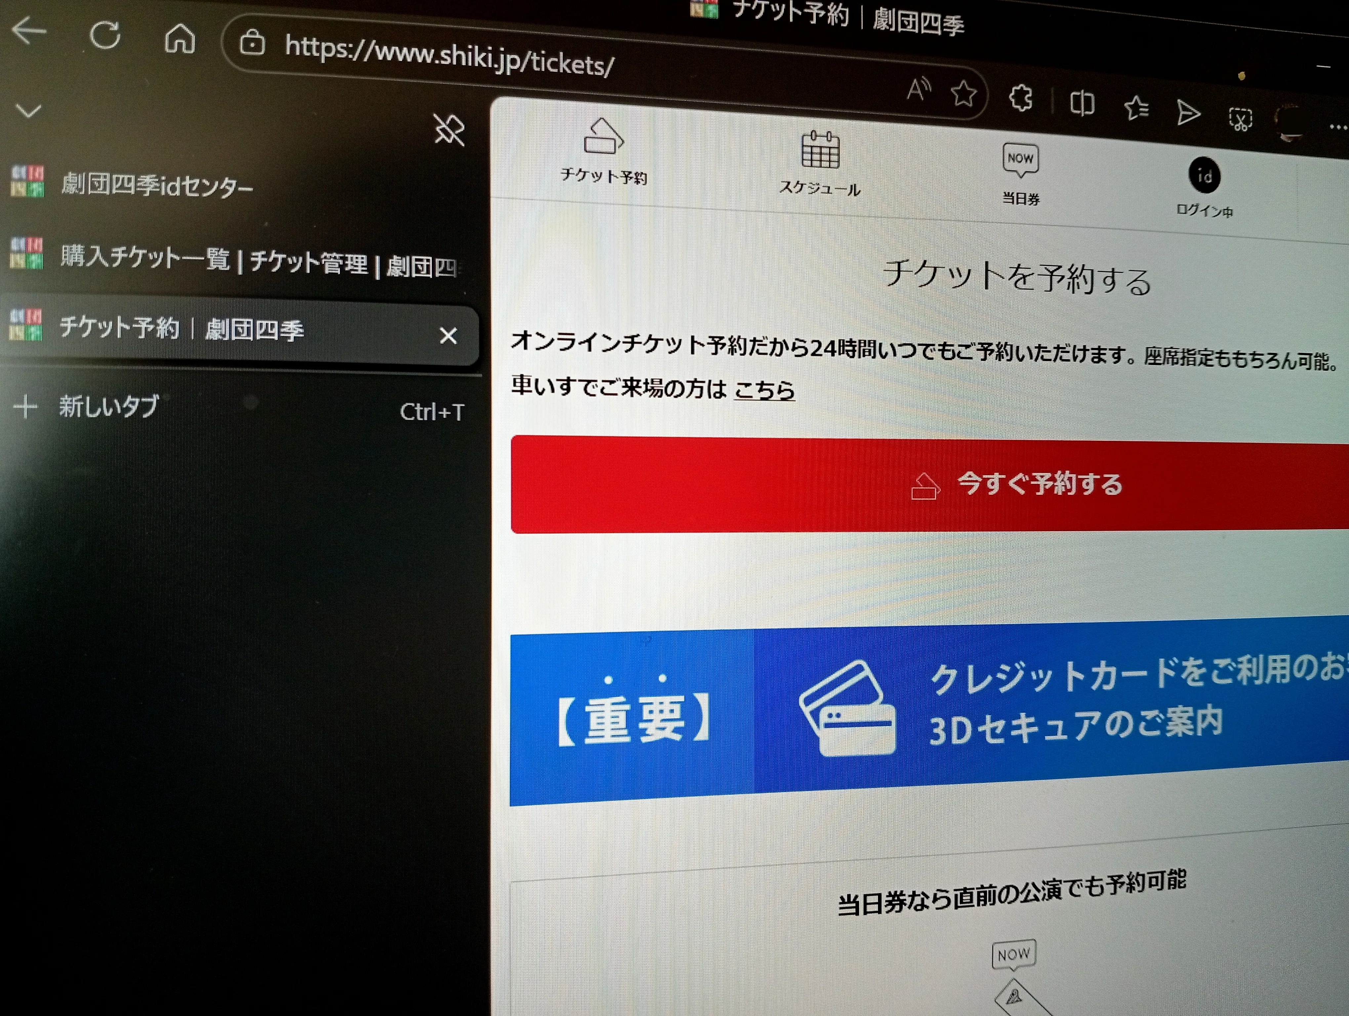Go back with the browser back arrow
This screenshot has height=1016, width=1349.
pyautogui.click(x=29, y=30)
